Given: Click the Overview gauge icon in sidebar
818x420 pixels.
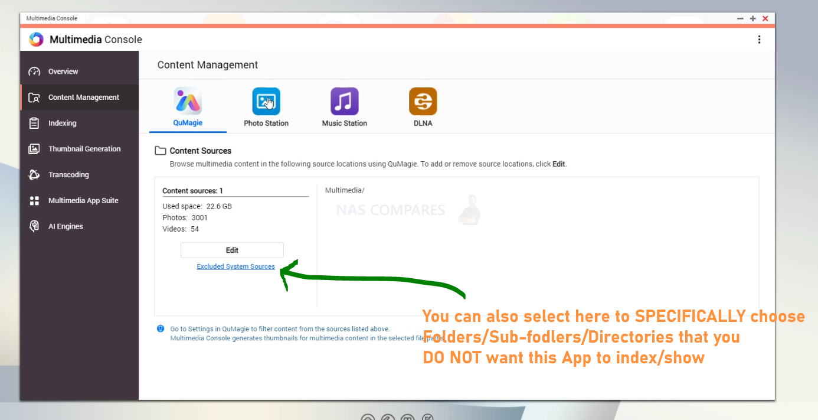Looking at the screenshot, I should (x=34, y=71).
